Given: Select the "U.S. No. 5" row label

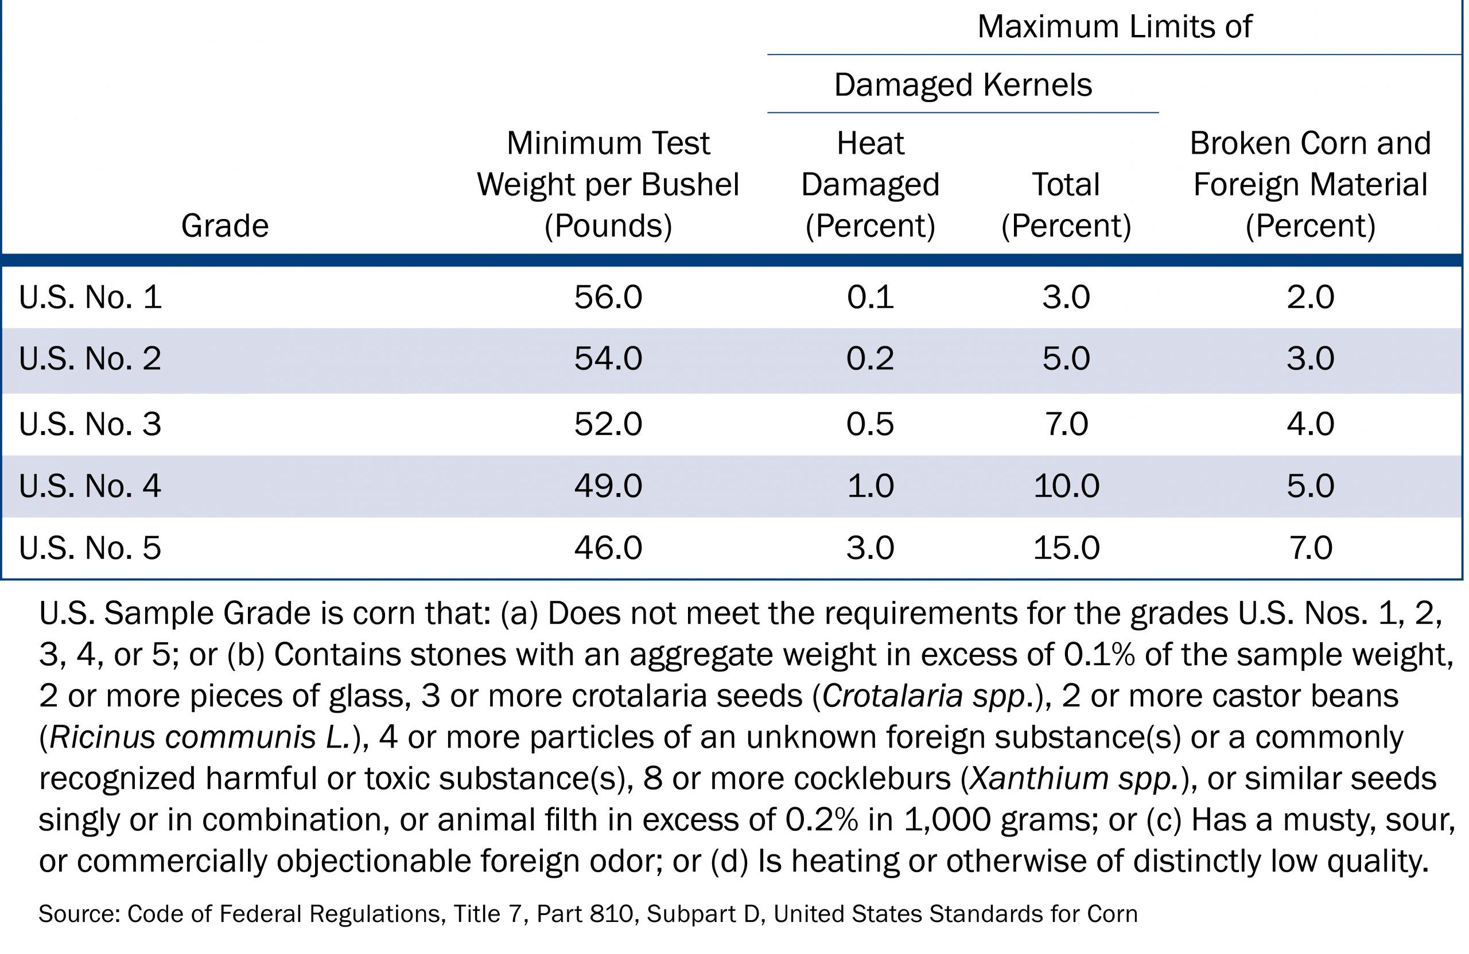Looking at the screenshot, I should coord(90,548).
